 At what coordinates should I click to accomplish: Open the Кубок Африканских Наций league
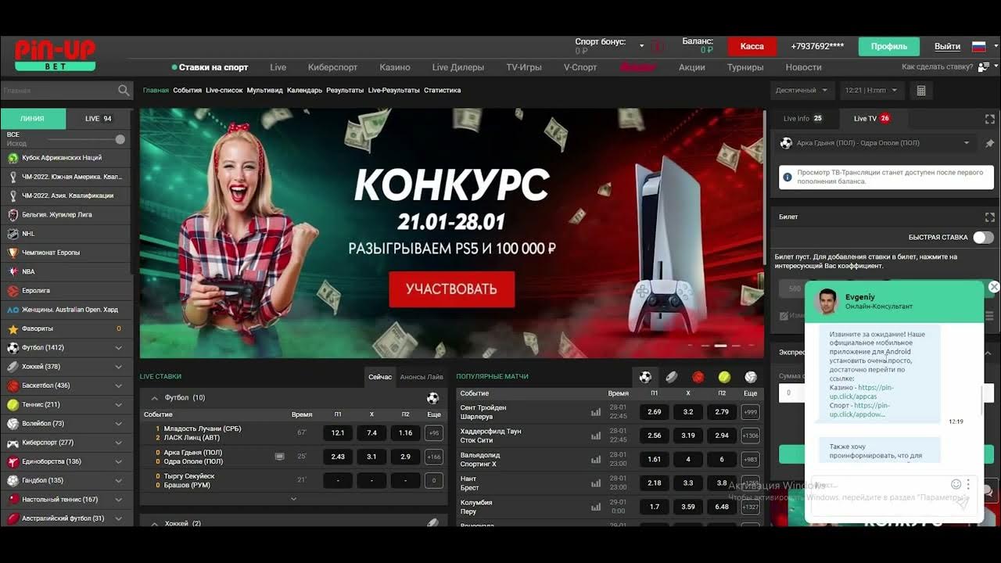click(66, 158)
